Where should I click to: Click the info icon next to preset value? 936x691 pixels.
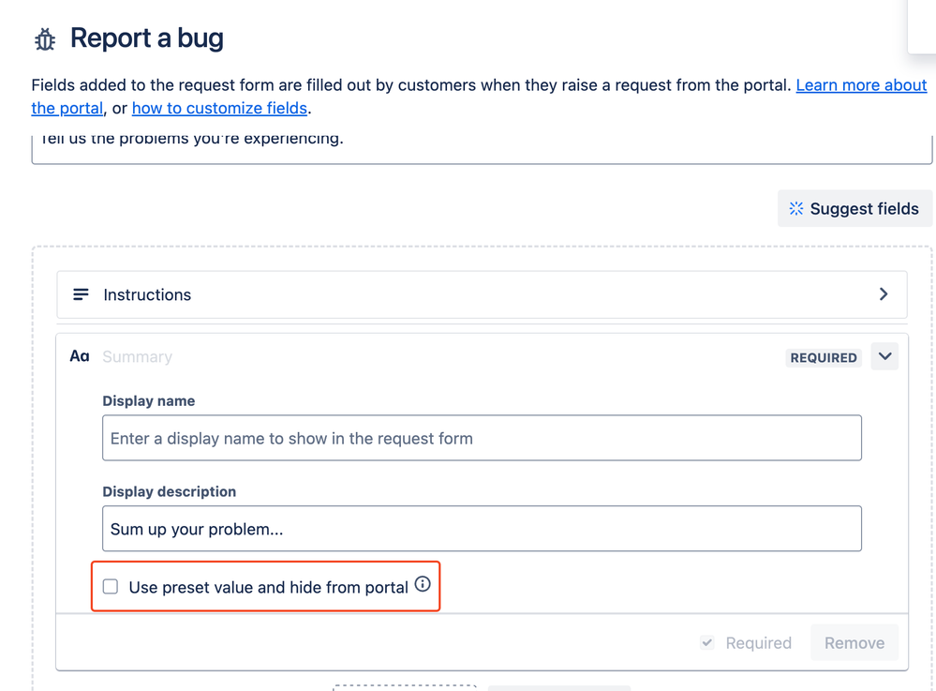coord(423,584)
